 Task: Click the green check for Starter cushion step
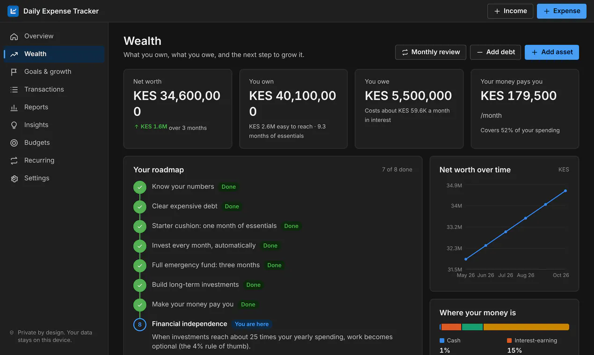pyautogui.click(x=140, y=227)
